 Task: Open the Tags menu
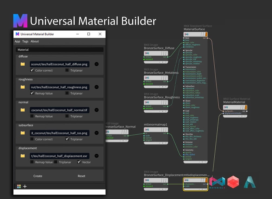tap(25, 41)
